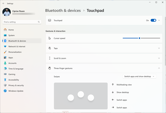The image size is (166, 113).
Task: Click the up arrow next to Multitasking view
Action: point(113,84)
